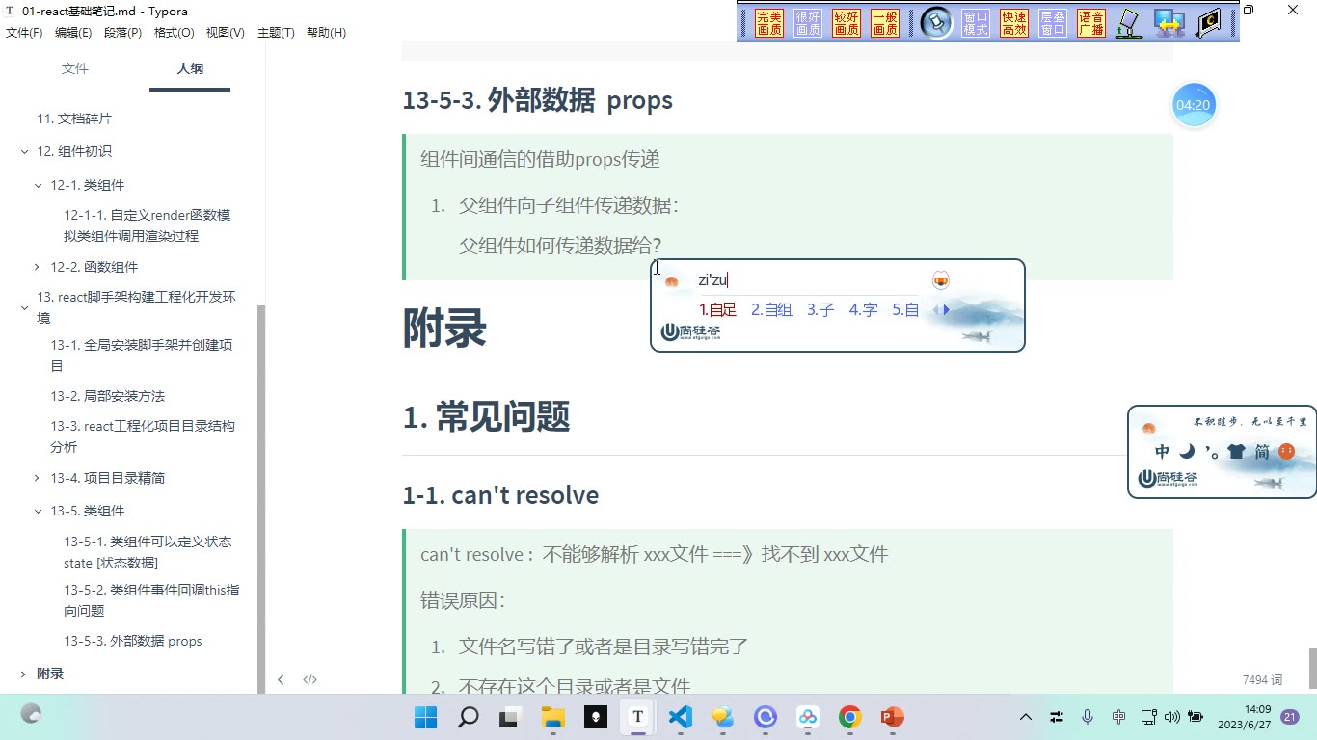This screenshot has width=1317, height=740.
Task: Activate 层叠窗口 in the top toolbar
Action: click(x=1053, y=23)
